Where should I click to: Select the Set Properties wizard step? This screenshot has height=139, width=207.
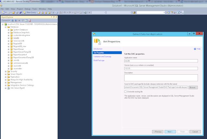[107, 53]
